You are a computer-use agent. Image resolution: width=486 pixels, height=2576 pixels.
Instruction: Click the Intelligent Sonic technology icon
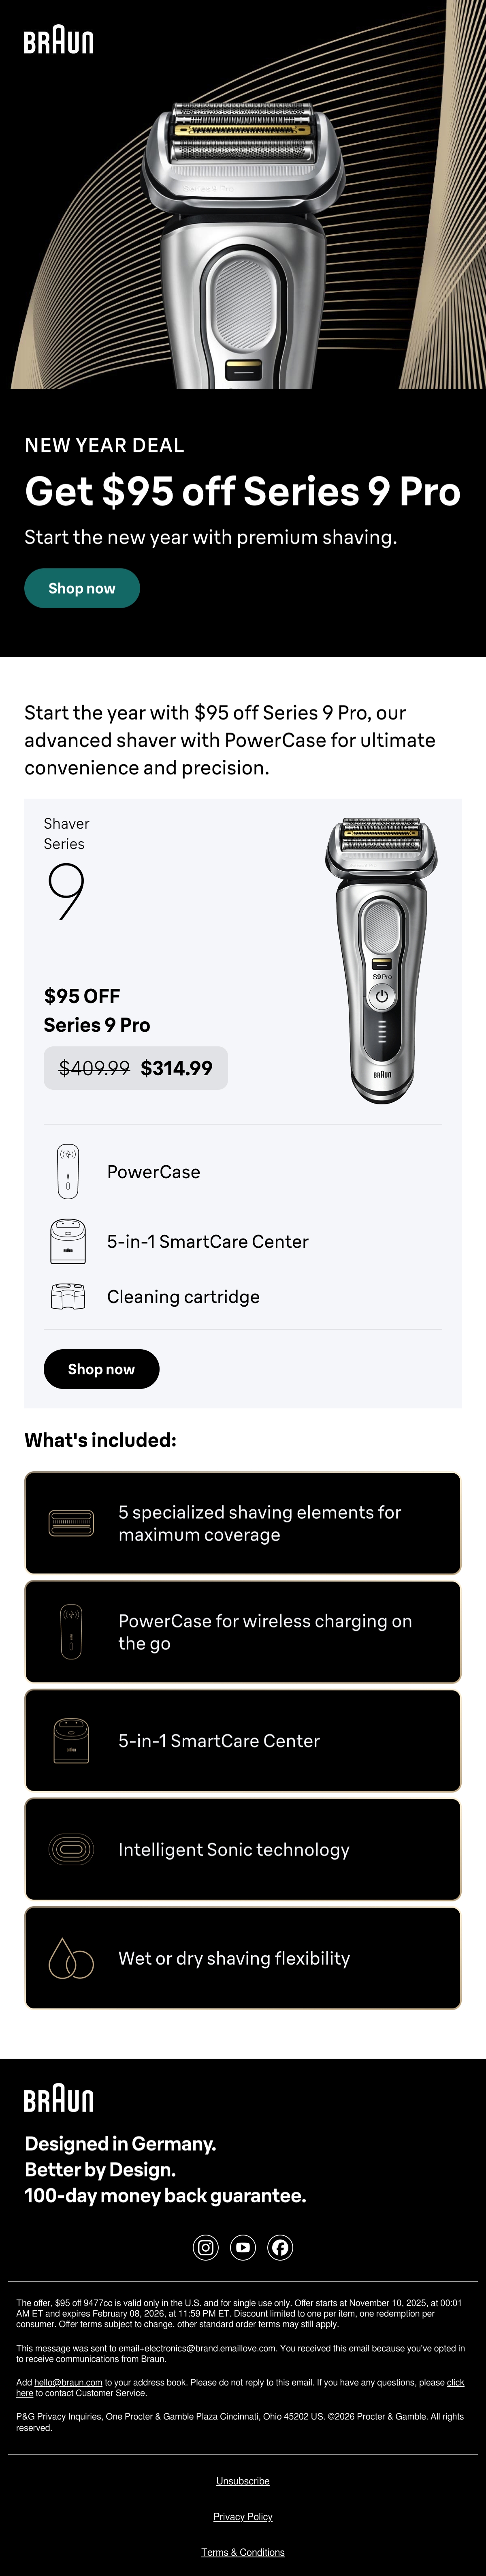71,1849
